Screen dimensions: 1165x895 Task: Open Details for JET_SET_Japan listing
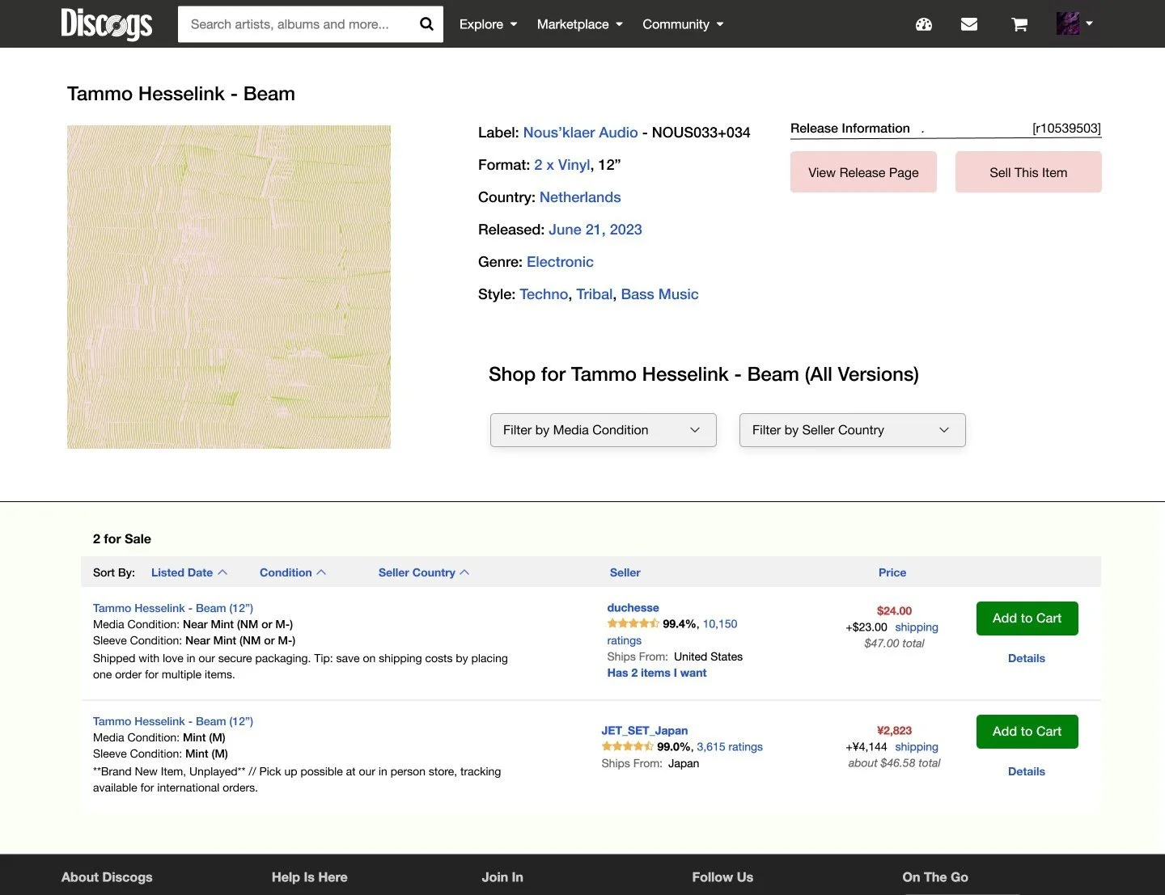(x=1027, y=771)
